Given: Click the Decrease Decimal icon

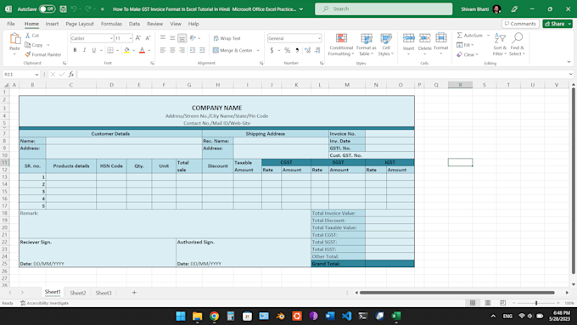Looking at the screenshot, I should pyautogui.click(x=317, y=50).
